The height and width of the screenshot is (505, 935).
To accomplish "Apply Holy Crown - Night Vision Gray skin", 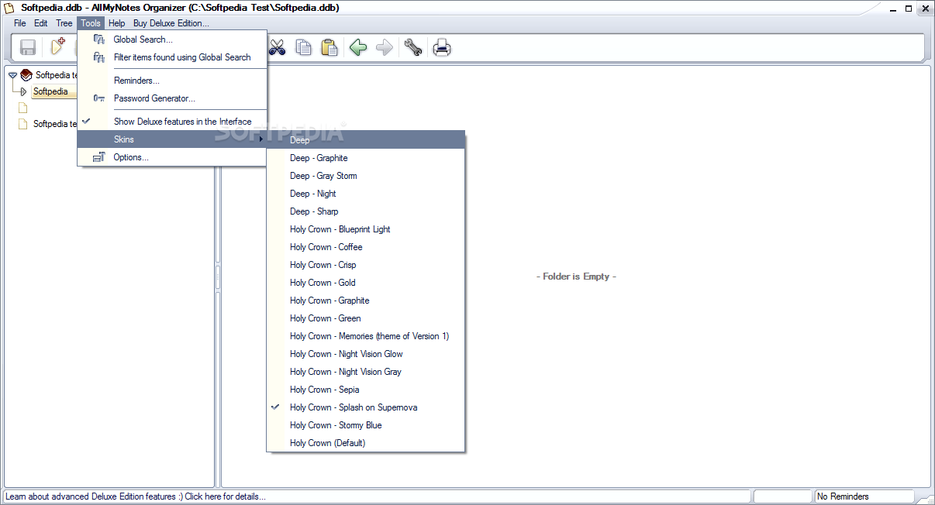I will click(365, 372).
